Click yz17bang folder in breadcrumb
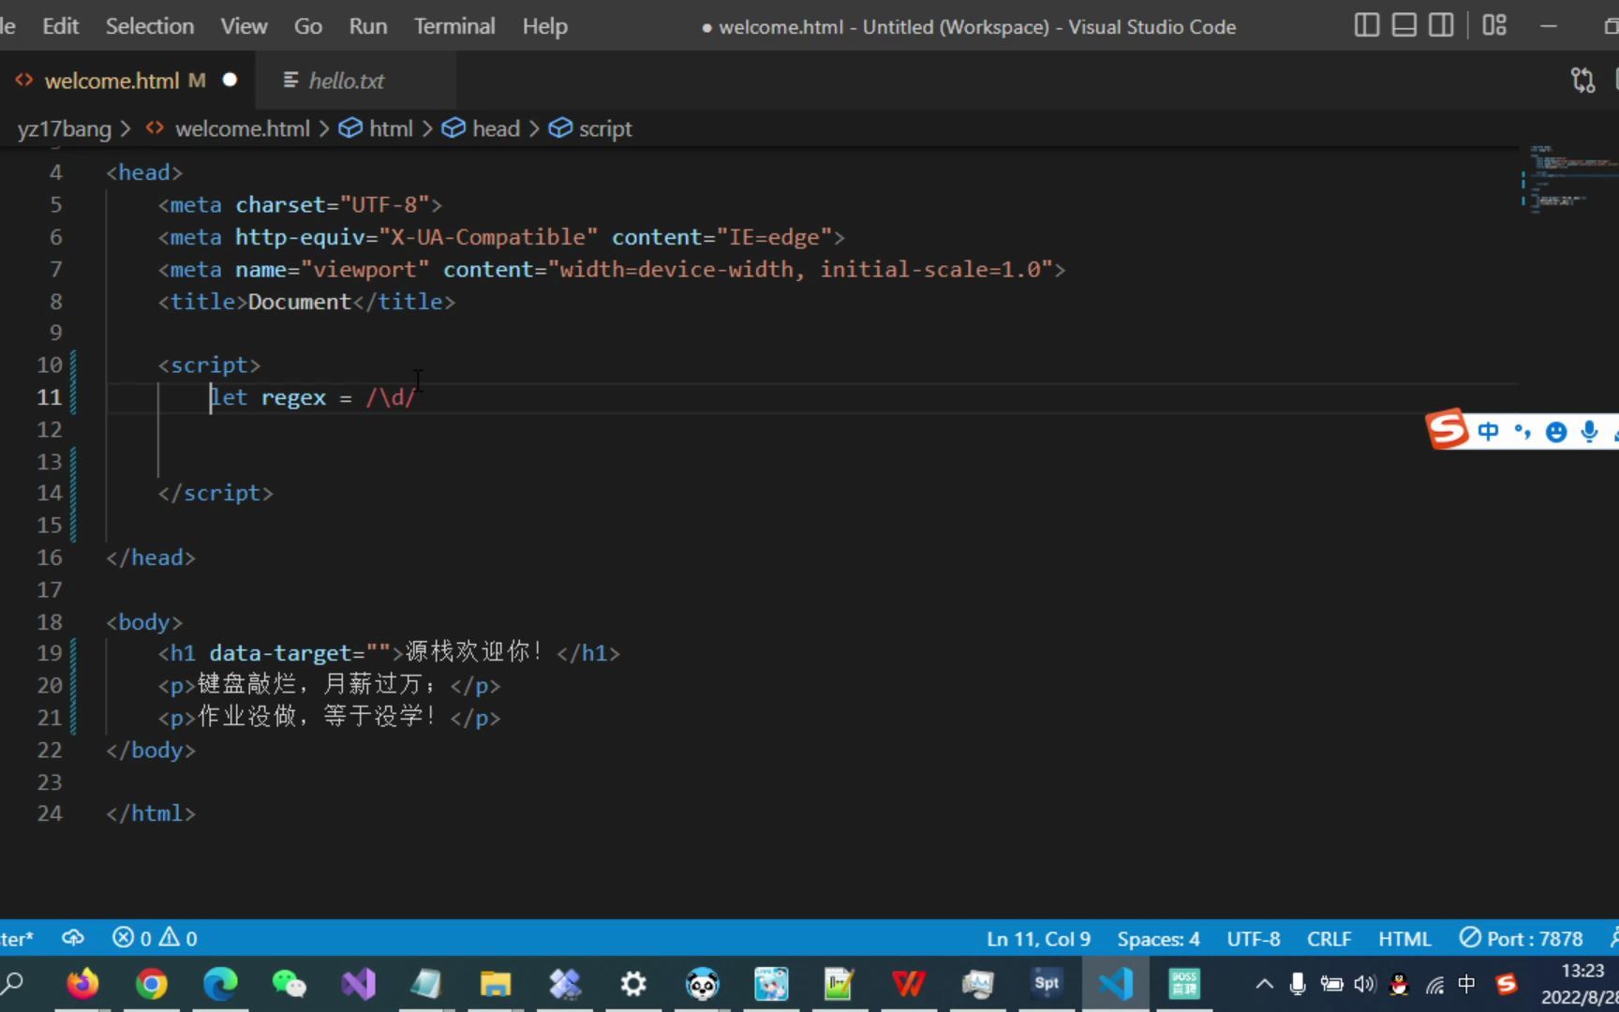 coord(64,128)
